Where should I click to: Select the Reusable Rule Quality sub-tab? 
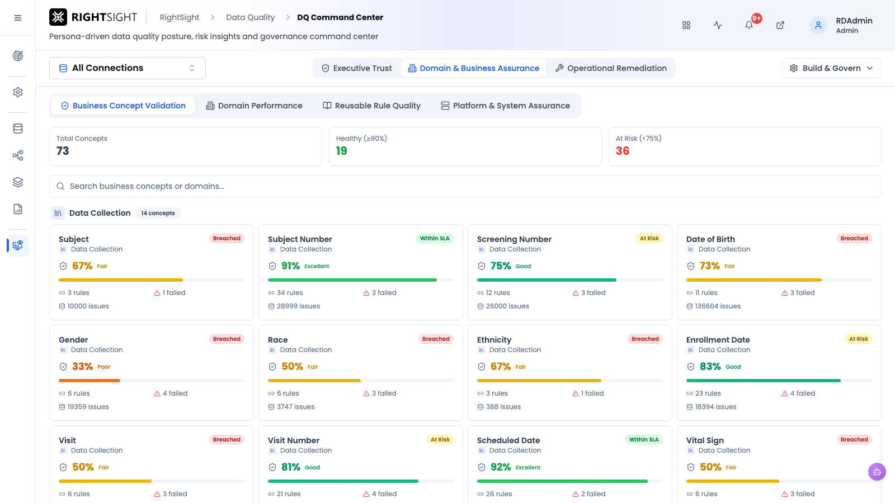[372, 106]
